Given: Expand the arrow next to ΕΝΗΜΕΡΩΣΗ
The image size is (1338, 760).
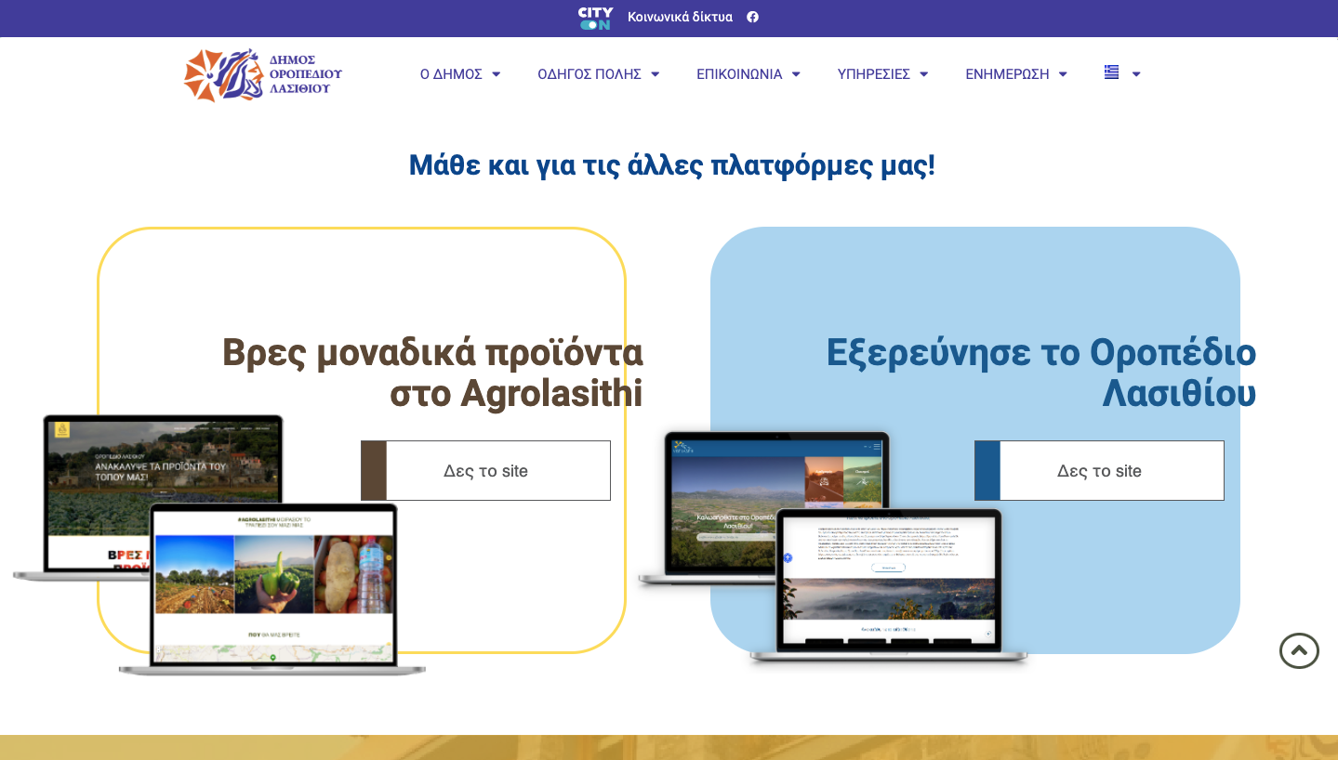Looking at the screenshot, I should pyautogui.click(x=1063, y=74).
